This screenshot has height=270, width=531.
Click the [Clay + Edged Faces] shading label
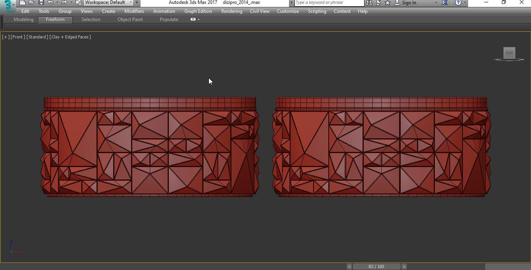70,37
